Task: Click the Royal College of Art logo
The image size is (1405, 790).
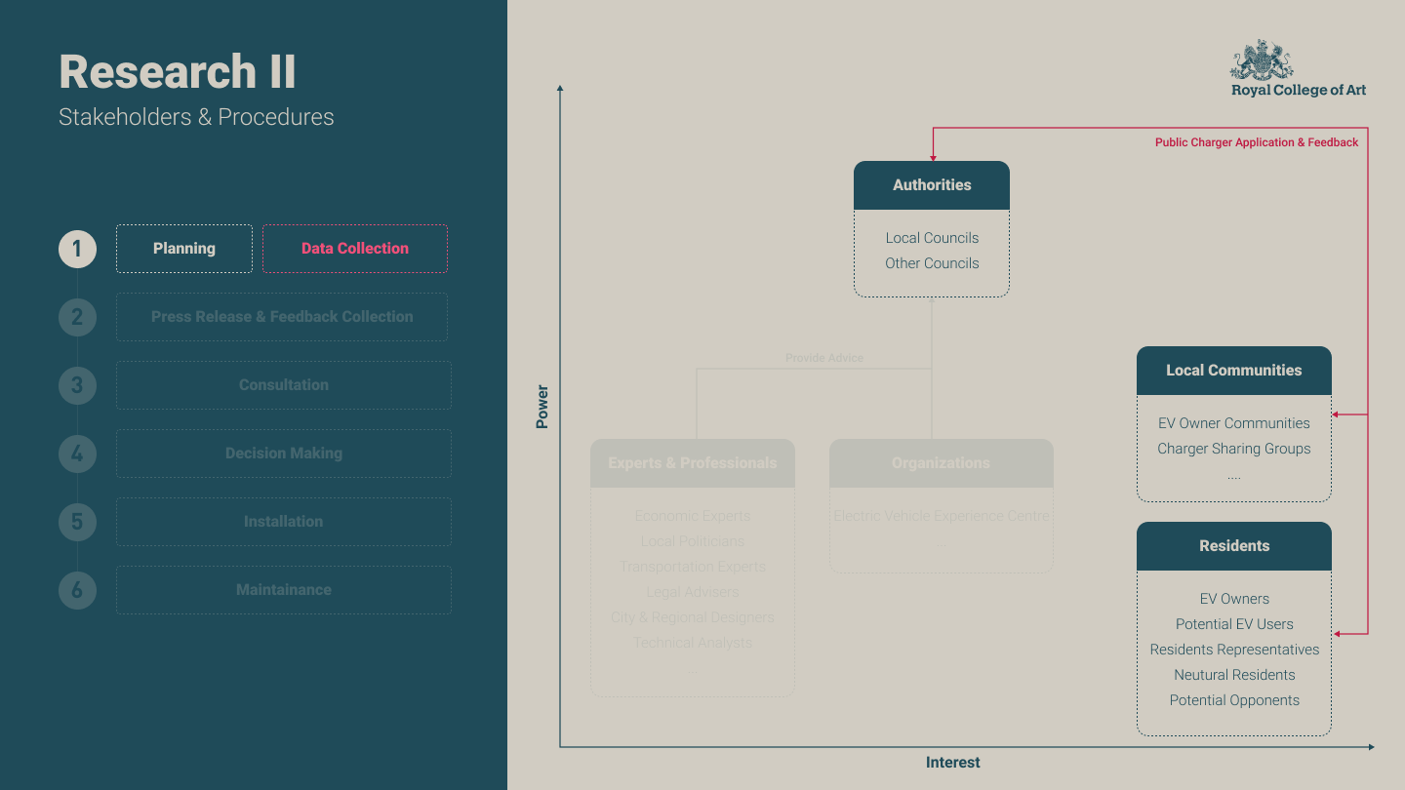Action: pos(1298,68)
